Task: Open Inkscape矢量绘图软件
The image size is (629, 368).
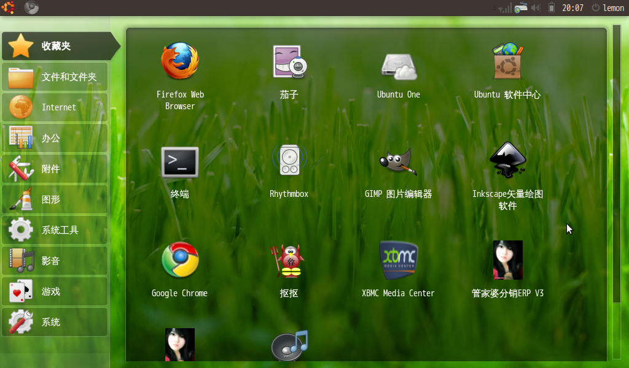Action: (x=507, y=160)
